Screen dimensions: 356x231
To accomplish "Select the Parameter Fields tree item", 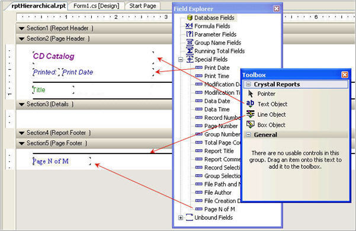I will click(x=215, y=34).
